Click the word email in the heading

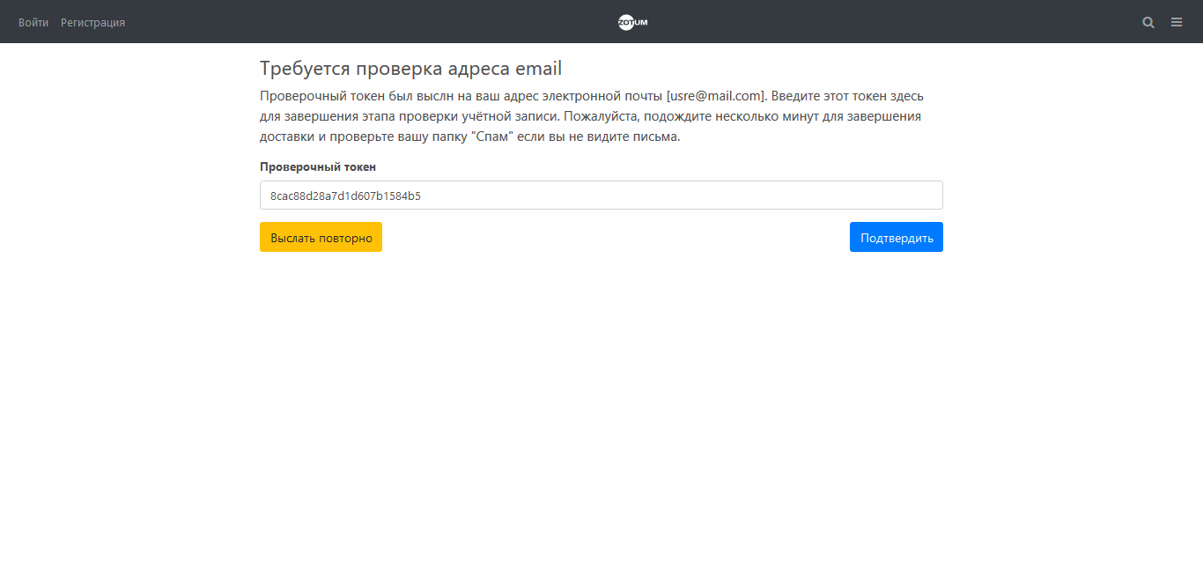pos(538,69)
